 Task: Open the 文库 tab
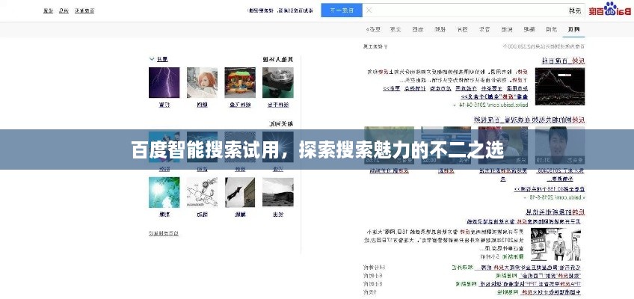point(396,29)
